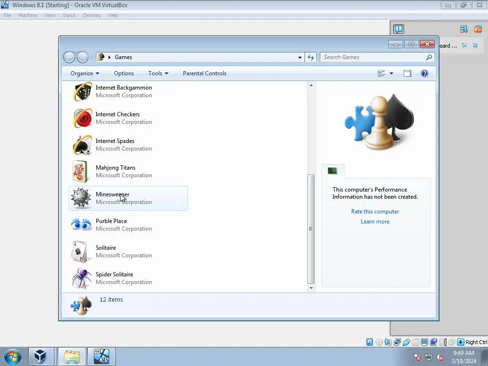
Task: Select the Internet Backgammon name text
Action: (x=123, y=88)
